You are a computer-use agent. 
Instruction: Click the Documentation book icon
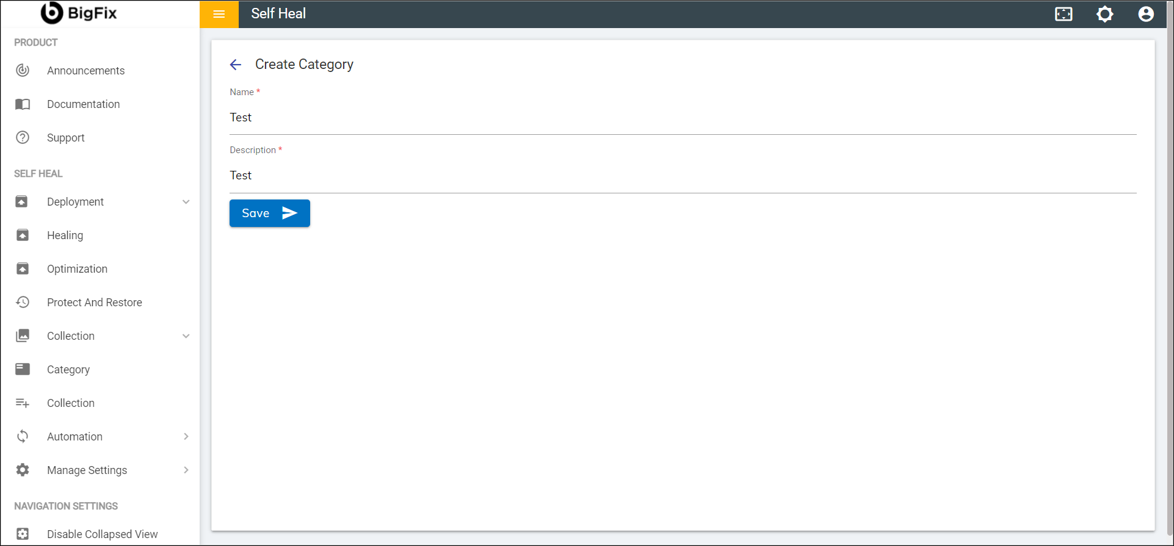pyautogui.click(x=23, y=104)
